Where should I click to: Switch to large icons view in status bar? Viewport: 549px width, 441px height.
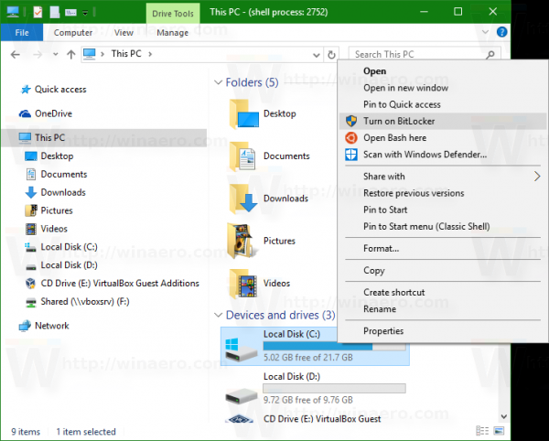pos(499,431)
